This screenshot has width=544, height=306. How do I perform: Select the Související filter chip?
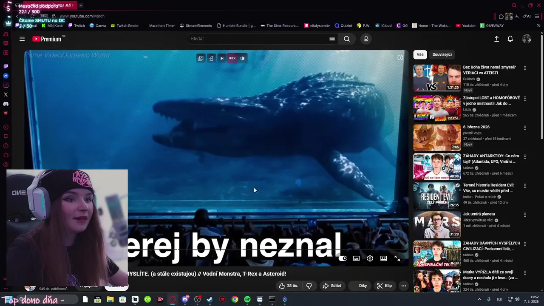[442, 54]
